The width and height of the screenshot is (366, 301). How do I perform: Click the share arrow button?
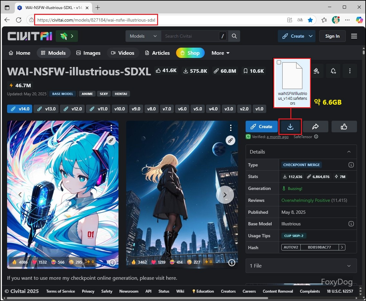[315, 127]
